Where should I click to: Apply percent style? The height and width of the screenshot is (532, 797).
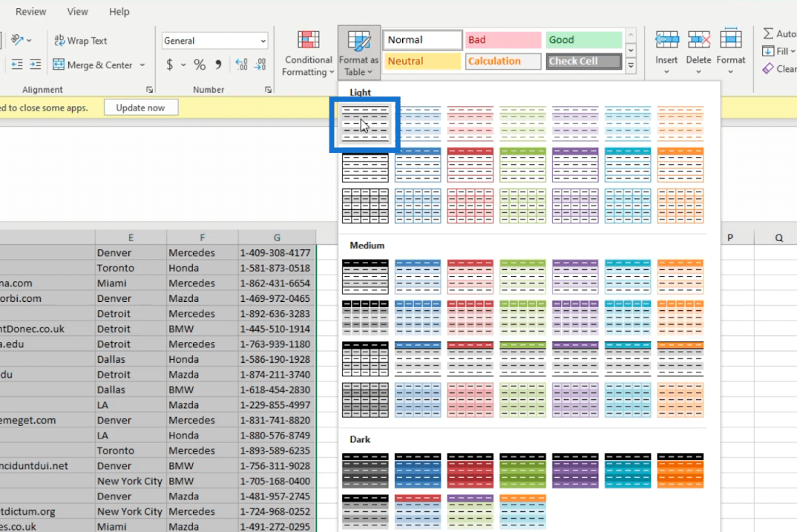point(200,65)
